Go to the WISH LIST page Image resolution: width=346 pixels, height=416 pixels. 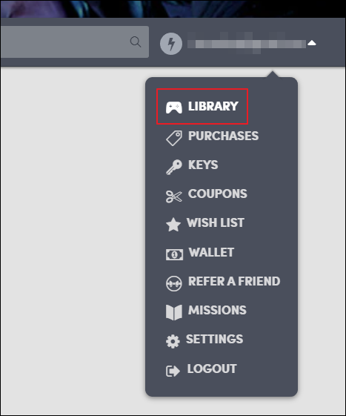(x=216, y=222)
